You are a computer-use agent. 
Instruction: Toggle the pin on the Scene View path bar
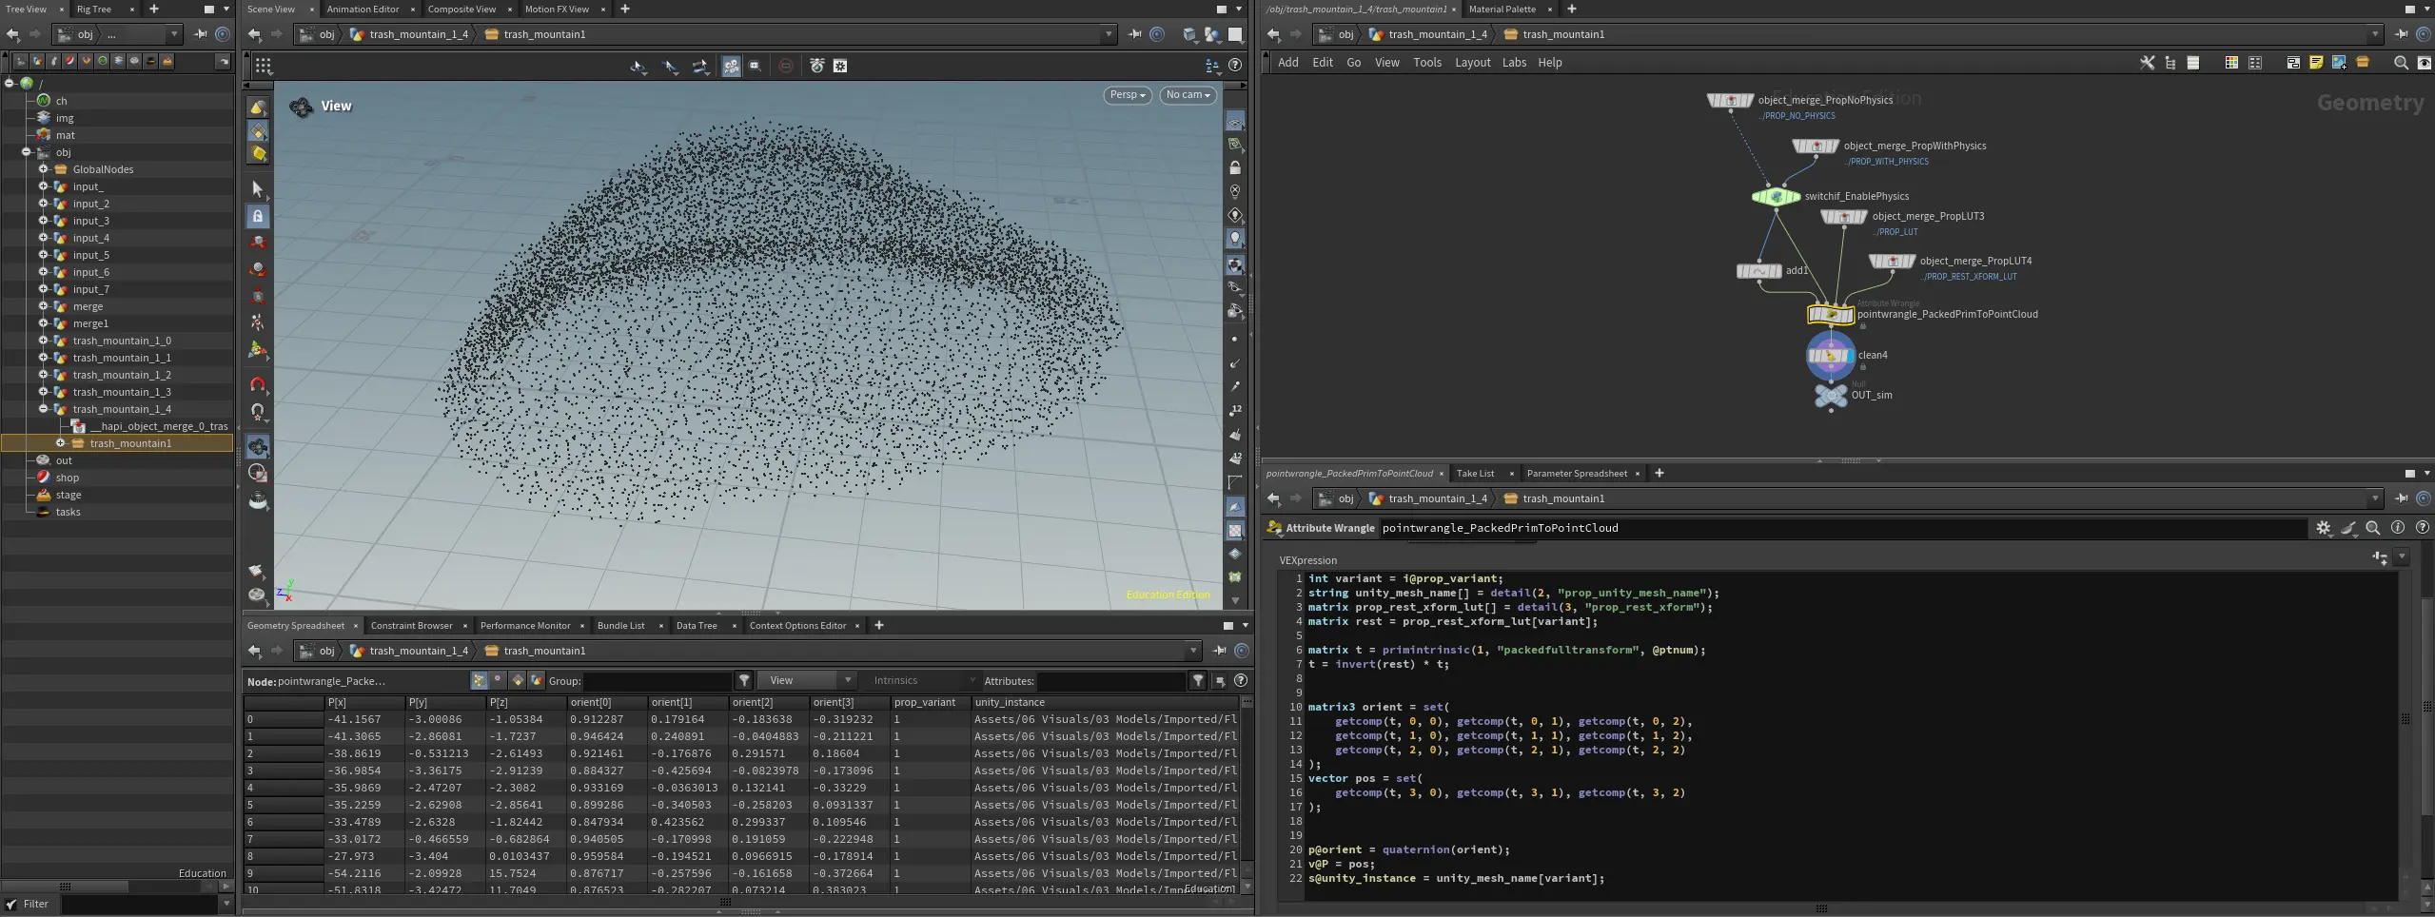(x=1134, y=34)
